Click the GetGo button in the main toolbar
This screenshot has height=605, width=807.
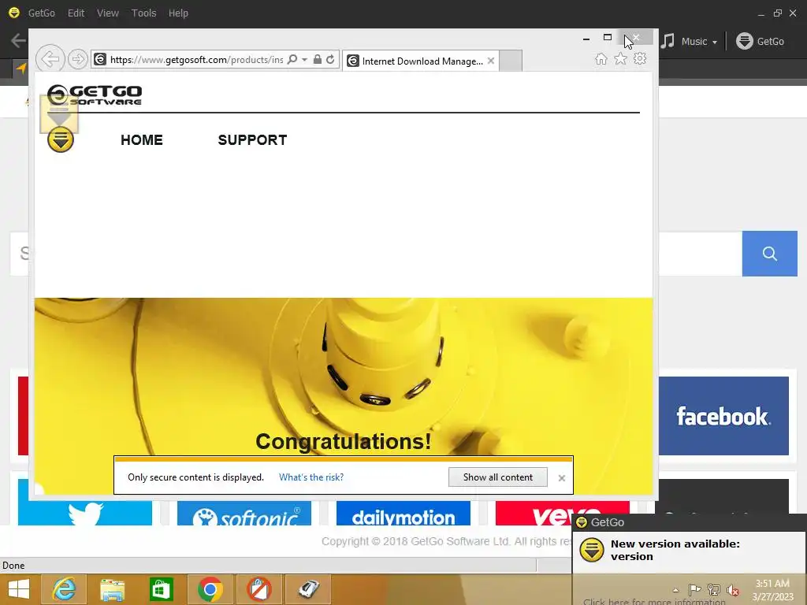pos(761,41)
